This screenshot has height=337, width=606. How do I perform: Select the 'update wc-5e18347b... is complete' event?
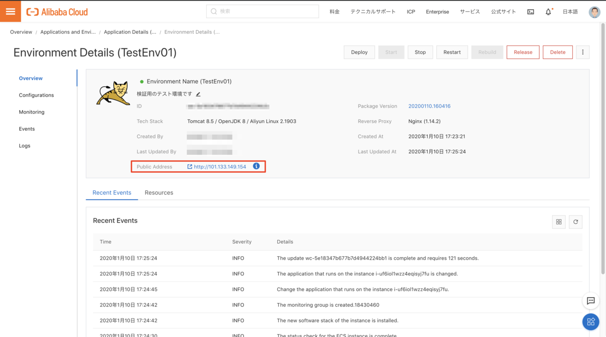(337, 258)
